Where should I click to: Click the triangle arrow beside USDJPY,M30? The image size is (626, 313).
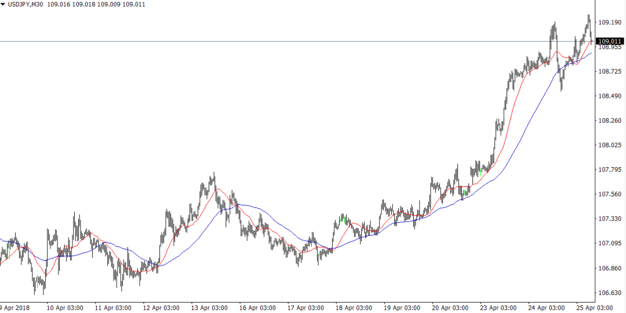tap(3, 5)
